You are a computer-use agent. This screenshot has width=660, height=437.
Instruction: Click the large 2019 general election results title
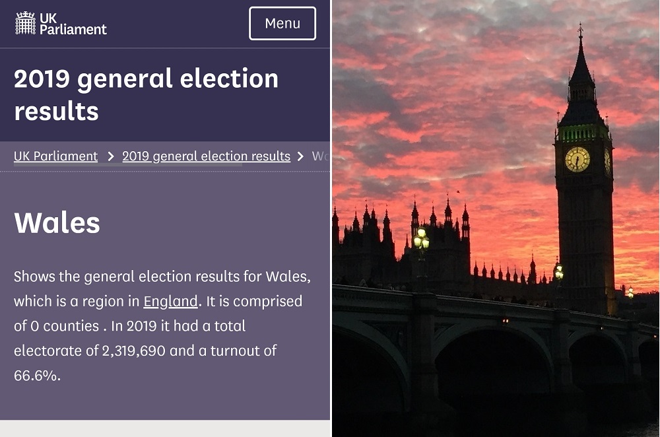coord(146,95)
